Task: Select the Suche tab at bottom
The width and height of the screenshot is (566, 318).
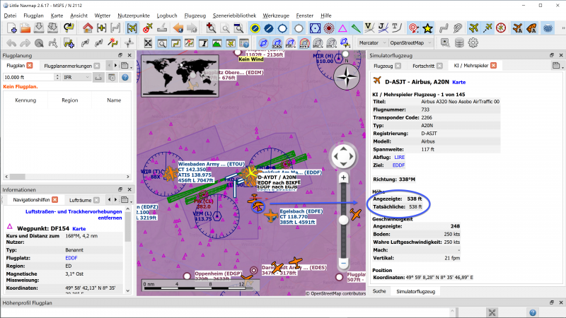Action: point(379,291)
